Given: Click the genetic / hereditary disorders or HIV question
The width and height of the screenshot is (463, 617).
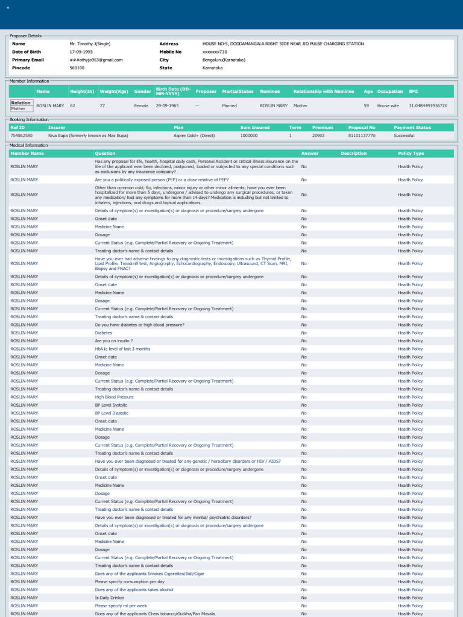Looking at the screenshot, I should (187, 461).
